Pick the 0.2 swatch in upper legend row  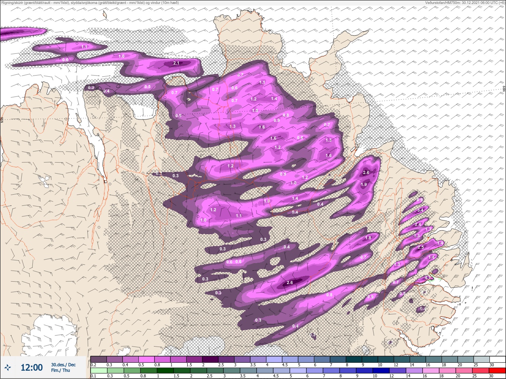(98, 359)
